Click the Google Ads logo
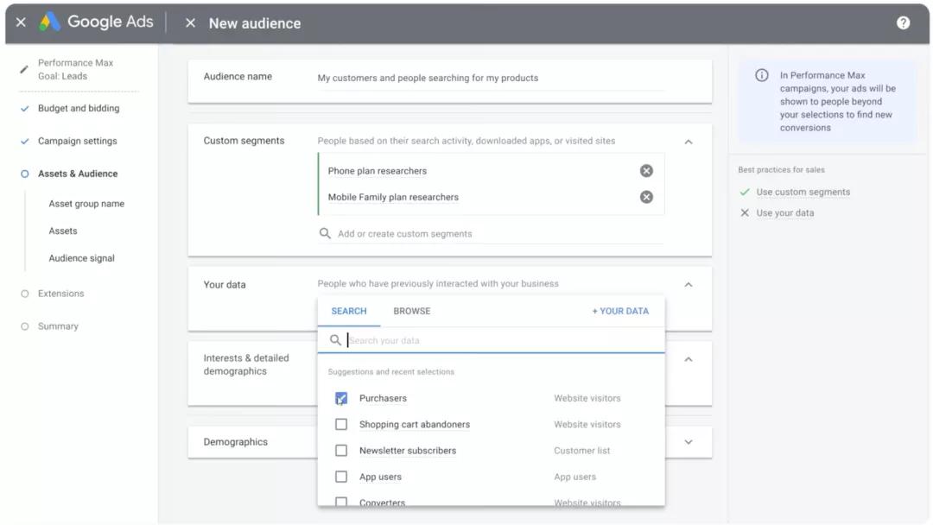The height and width of the screenshot is (525, 933). click(x=96, y=22)
